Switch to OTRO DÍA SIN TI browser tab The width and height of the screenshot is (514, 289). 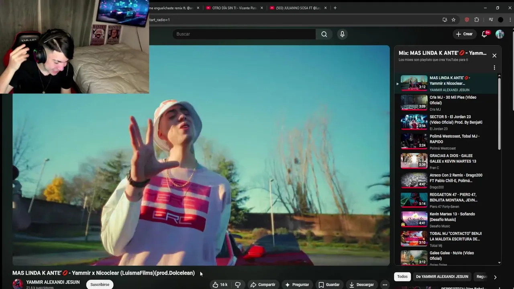235,8
